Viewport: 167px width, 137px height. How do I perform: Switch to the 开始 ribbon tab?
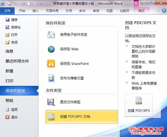22,11
